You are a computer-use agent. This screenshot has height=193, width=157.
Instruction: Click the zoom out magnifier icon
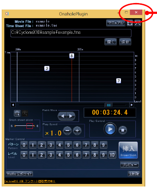pos(17,113)
